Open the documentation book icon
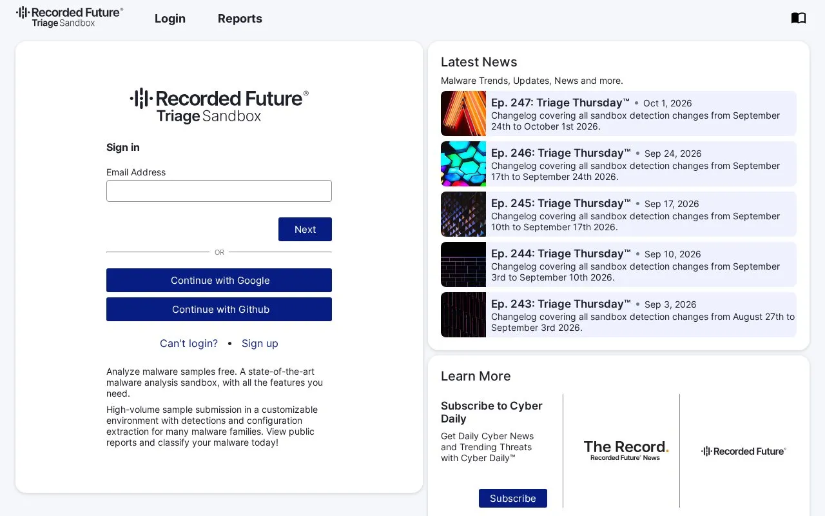Viewport: 825px width, 516px height. 799,18
